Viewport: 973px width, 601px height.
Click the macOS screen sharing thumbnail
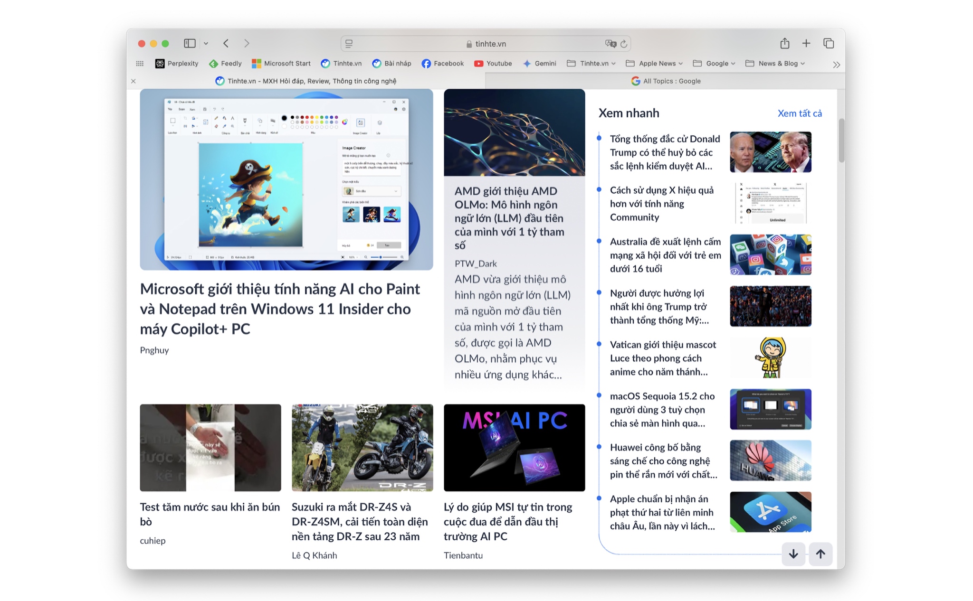pos(771,409)
